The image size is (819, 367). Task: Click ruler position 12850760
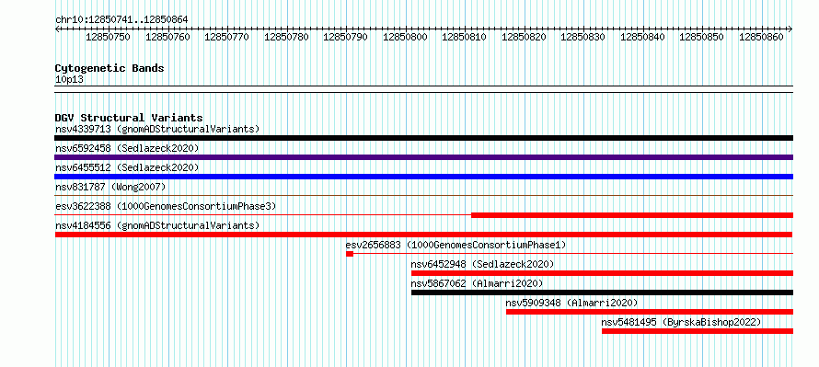coord(167,37)
